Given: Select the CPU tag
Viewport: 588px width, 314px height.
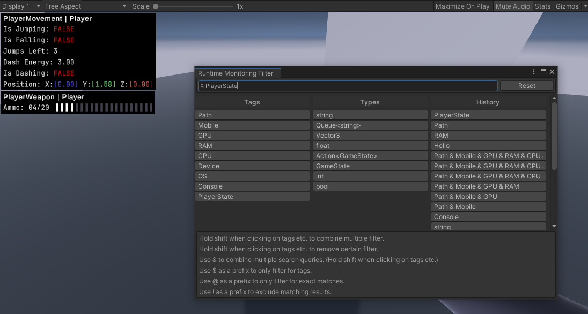Looking at the screenshot, I should (x=252, y=155).
